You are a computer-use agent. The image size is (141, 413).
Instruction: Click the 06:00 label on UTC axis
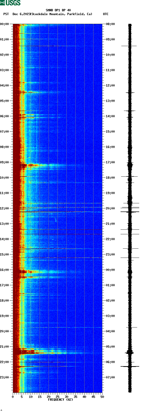click(110, 362)
